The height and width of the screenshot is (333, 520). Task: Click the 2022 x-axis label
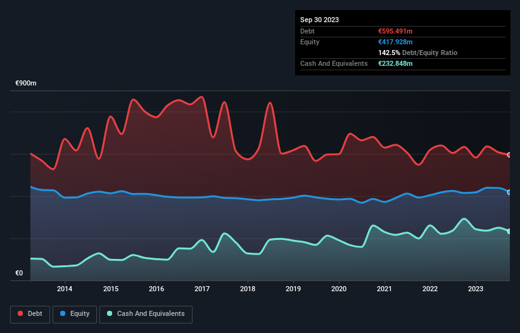tap(430, 289)
